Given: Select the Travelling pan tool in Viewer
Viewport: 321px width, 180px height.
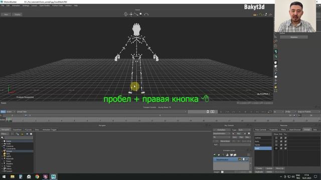Looking at the screenshot, I should coord(131,14).
